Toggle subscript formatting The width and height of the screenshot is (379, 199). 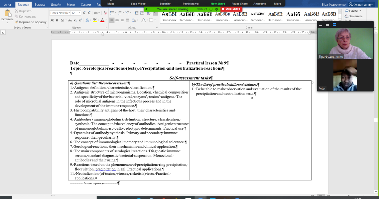[x=75, y=20]
